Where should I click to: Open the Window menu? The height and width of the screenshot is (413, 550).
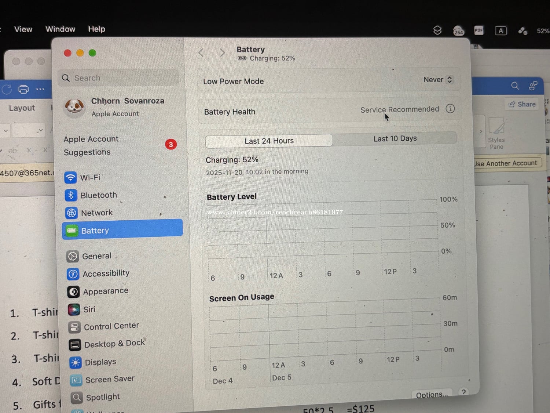coord(60,29)
